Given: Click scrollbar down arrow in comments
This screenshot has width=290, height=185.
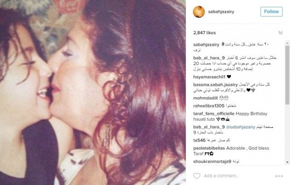Looking at the screenshot, I should click(287, 162).
